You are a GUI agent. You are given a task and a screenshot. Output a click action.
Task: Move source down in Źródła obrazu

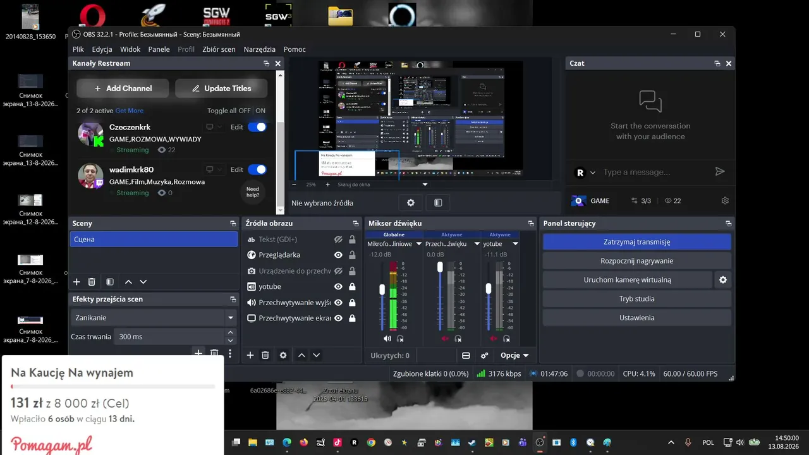pyautogui.click(x=317, y=355)
